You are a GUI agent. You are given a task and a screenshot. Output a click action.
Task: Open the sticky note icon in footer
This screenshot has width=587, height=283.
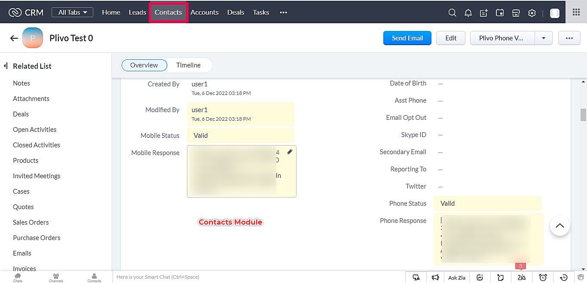[x=501, y=277]
